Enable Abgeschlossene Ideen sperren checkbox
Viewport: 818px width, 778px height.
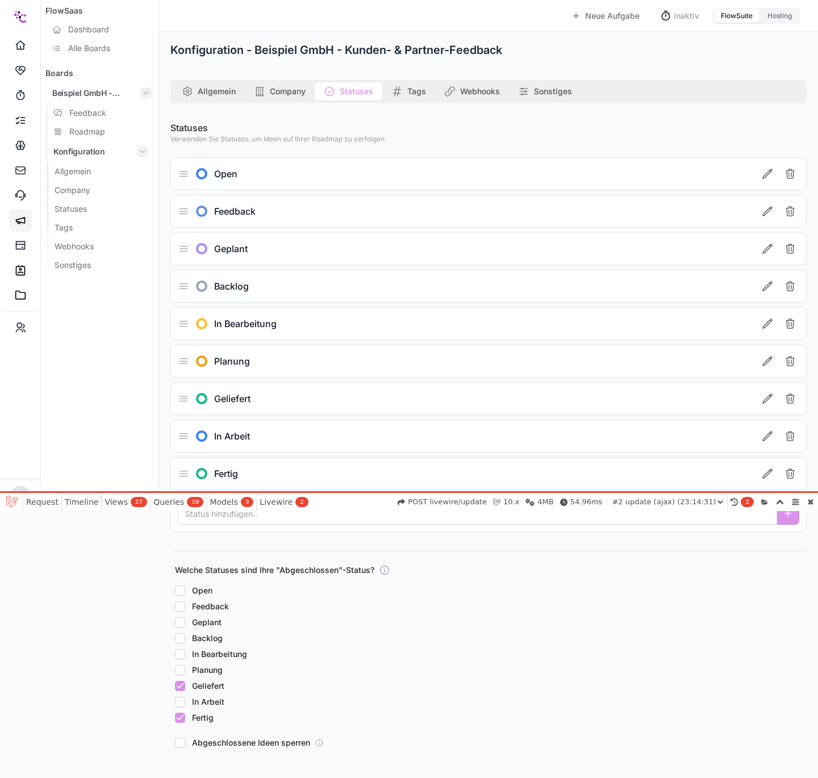coord(180,743)
